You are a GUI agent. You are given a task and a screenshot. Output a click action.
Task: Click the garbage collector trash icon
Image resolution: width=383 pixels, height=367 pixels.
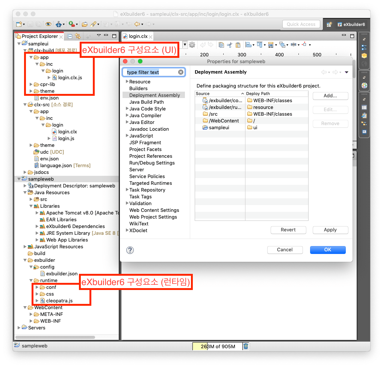pyautogui.click(x=245, y=346)
